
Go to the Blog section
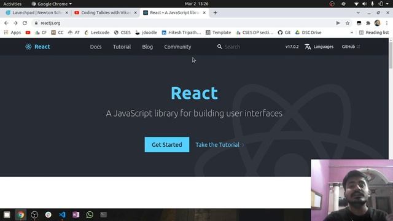tap(147, 47)
